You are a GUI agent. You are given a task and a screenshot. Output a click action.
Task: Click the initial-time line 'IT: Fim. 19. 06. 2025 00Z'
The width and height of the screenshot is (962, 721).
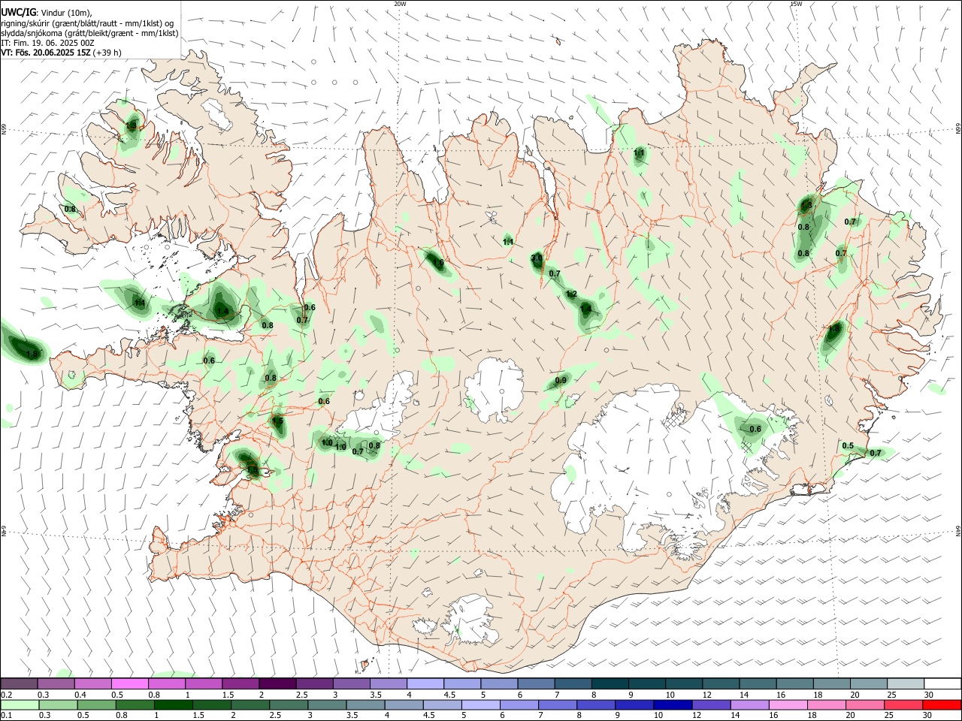tap(47, 43)
